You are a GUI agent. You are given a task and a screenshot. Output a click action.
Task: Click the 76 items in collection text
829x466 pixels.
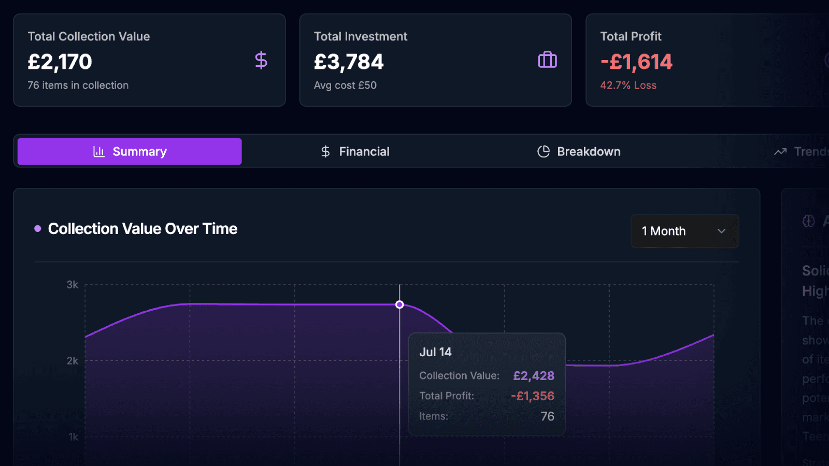click(x=78, y=85)
